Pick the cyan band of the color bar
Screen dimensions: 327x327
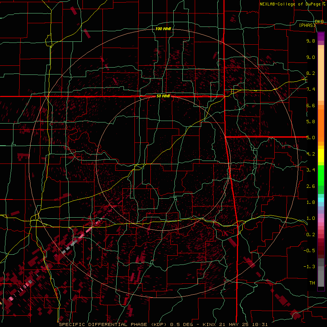[321, 200]
